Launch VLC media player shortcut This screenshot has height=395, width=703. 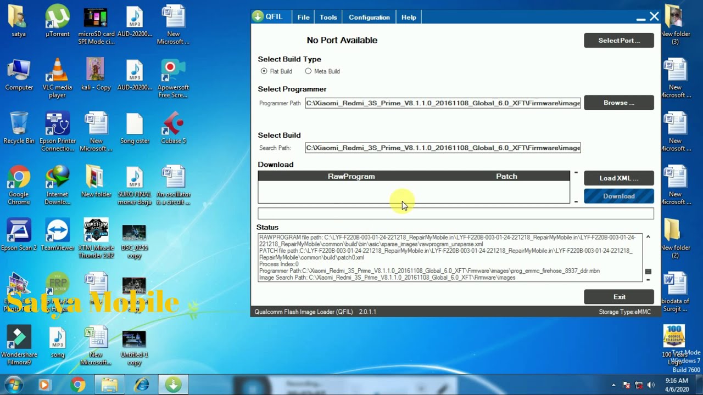point(57,78)
